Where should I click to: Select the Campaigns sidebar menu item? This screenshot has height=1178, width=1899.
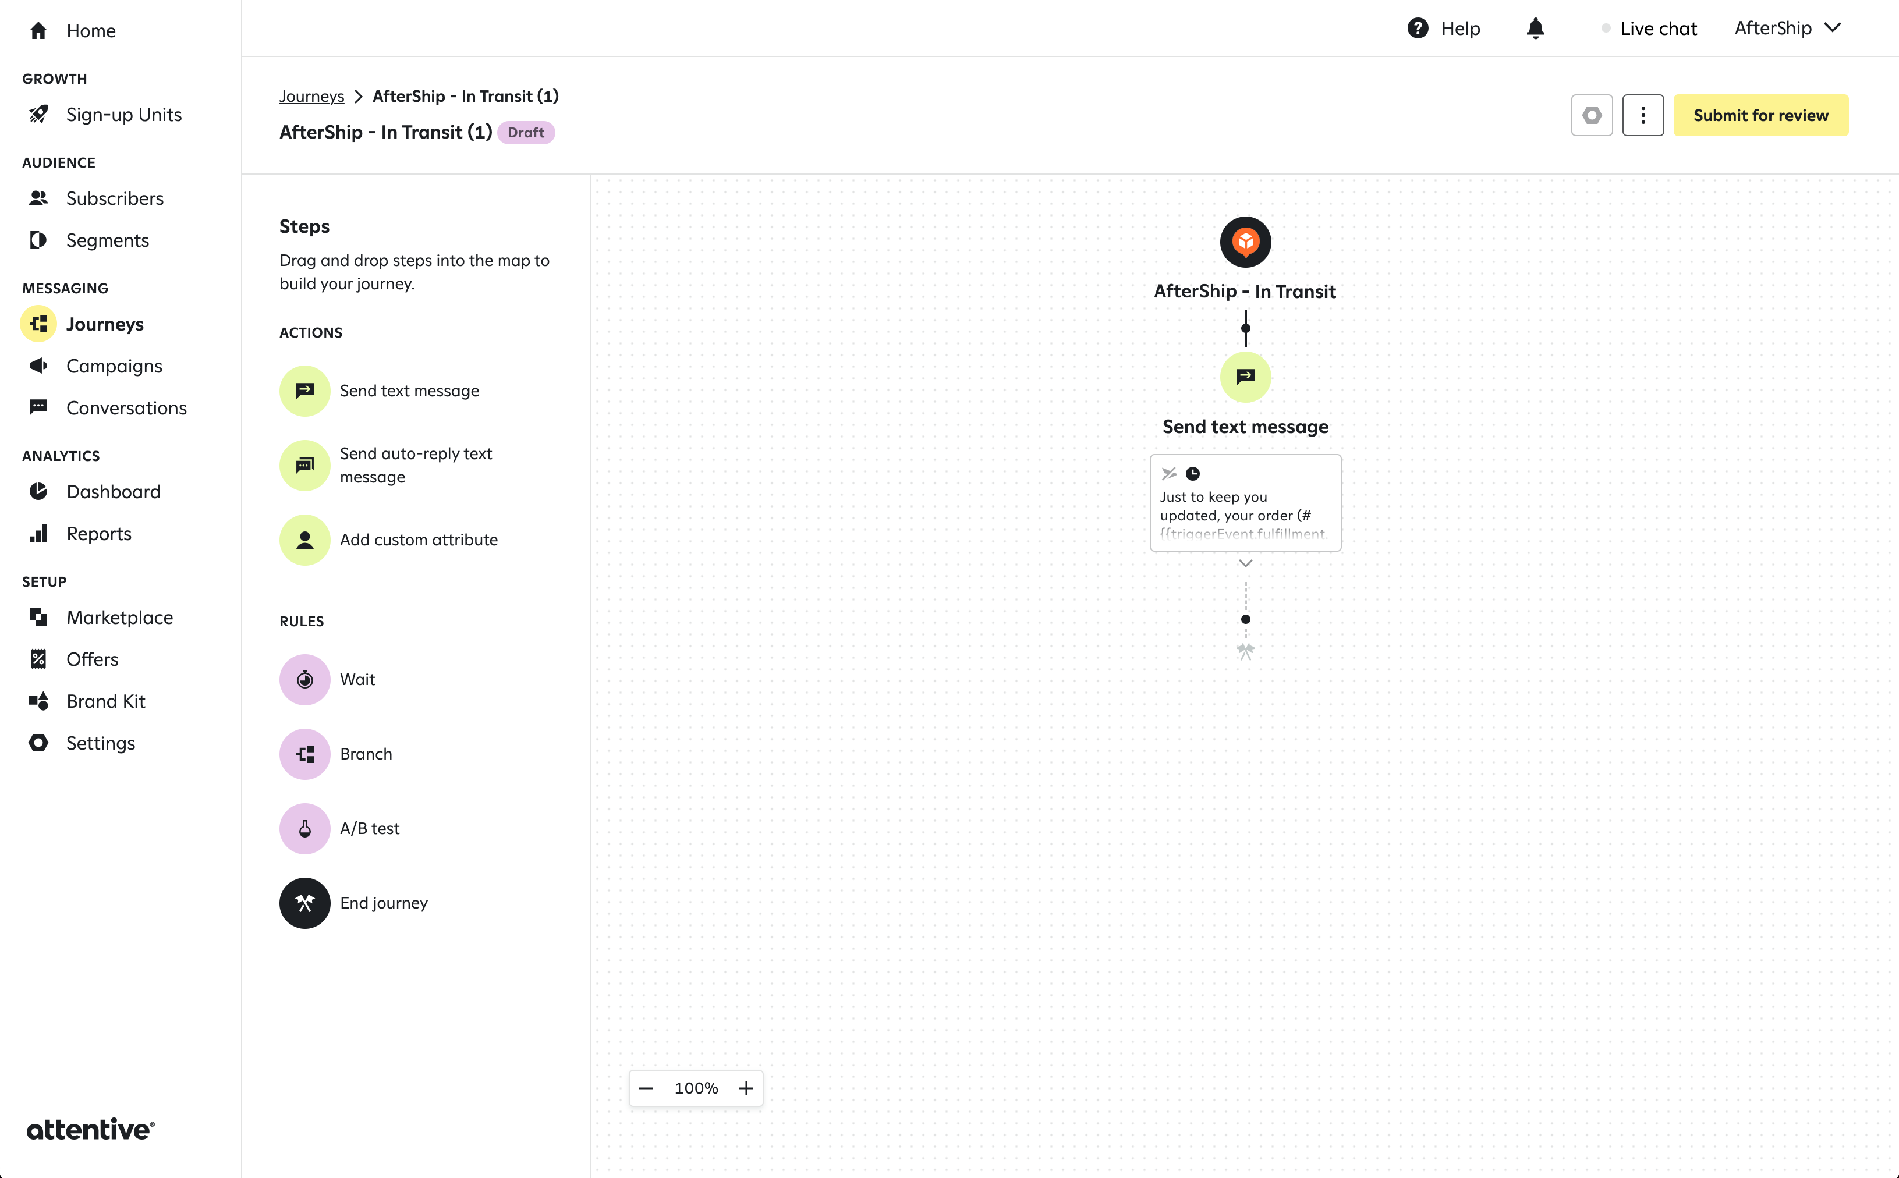(x=115, y=365)
